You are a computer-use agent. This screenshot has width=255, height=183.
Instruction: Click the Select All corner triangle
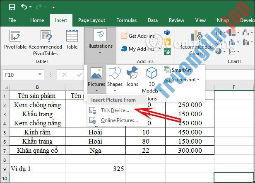(x=5, y=88)
